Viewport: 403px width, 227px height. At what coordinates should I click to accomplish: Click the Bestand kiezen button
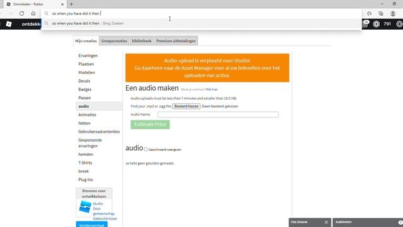pos(186,107)
